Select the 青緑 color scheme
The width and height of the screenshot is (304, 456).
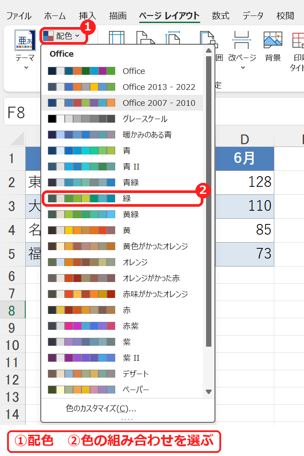(x=122, y=182)
